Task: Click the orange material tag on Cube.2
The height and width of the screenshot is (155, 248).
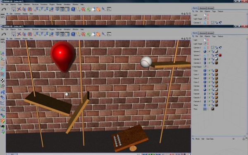Action: click(216, 78)
